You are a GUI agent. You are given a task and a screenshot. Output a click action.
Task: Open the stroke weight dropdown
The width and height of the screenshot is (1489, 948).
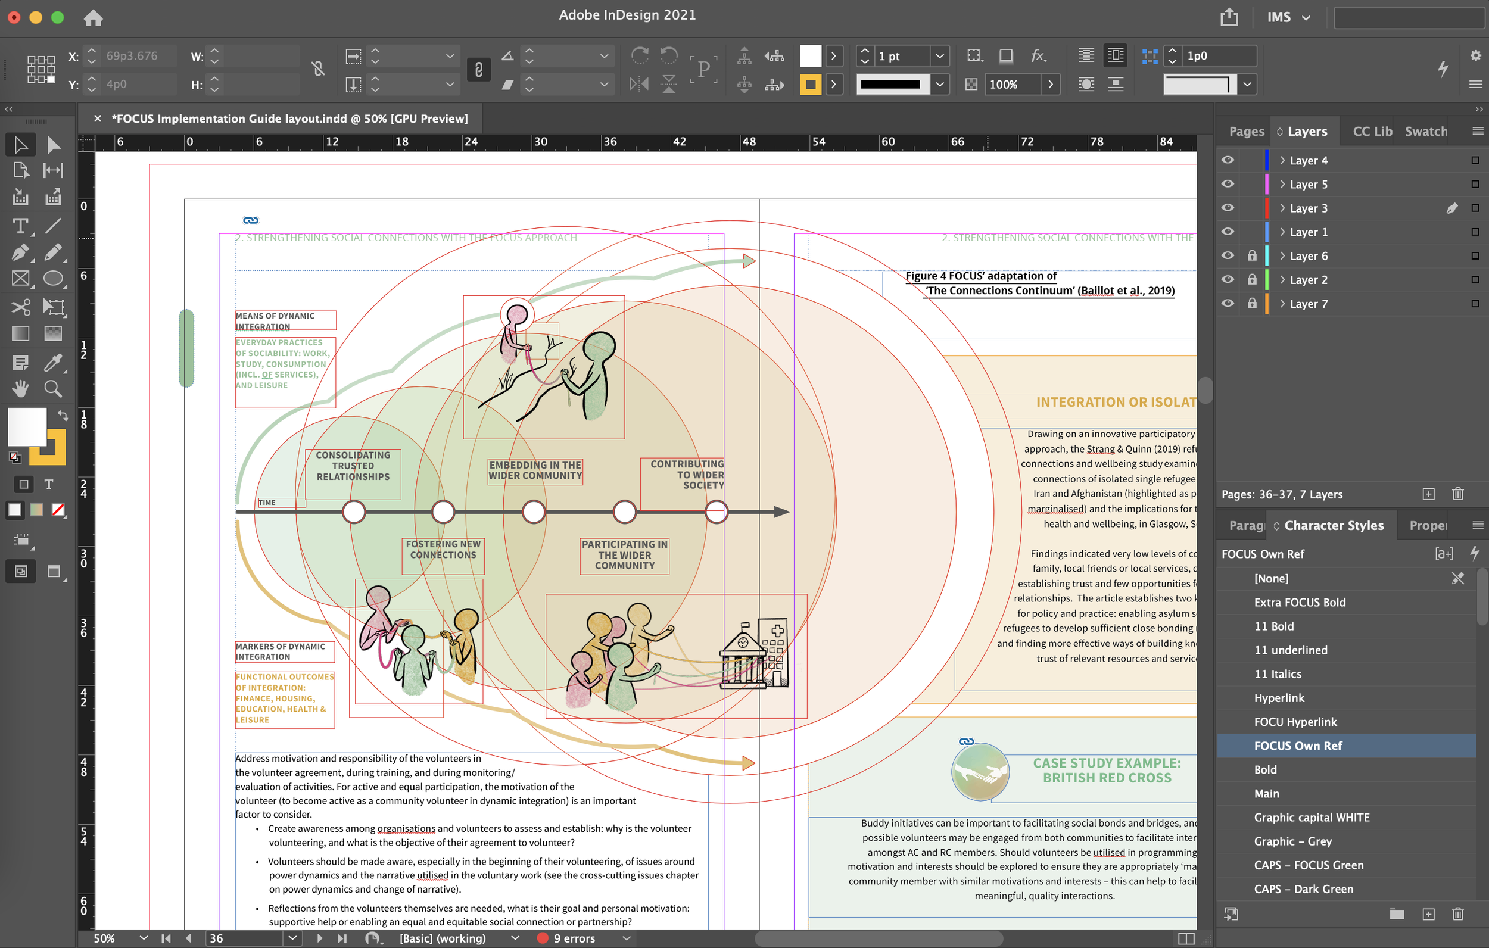[x=939, y=57]
